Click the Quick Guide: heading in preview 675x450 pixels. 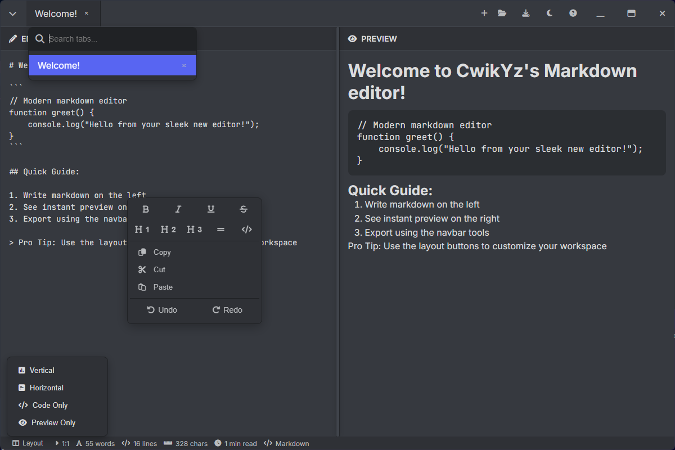tap(390, 190)
